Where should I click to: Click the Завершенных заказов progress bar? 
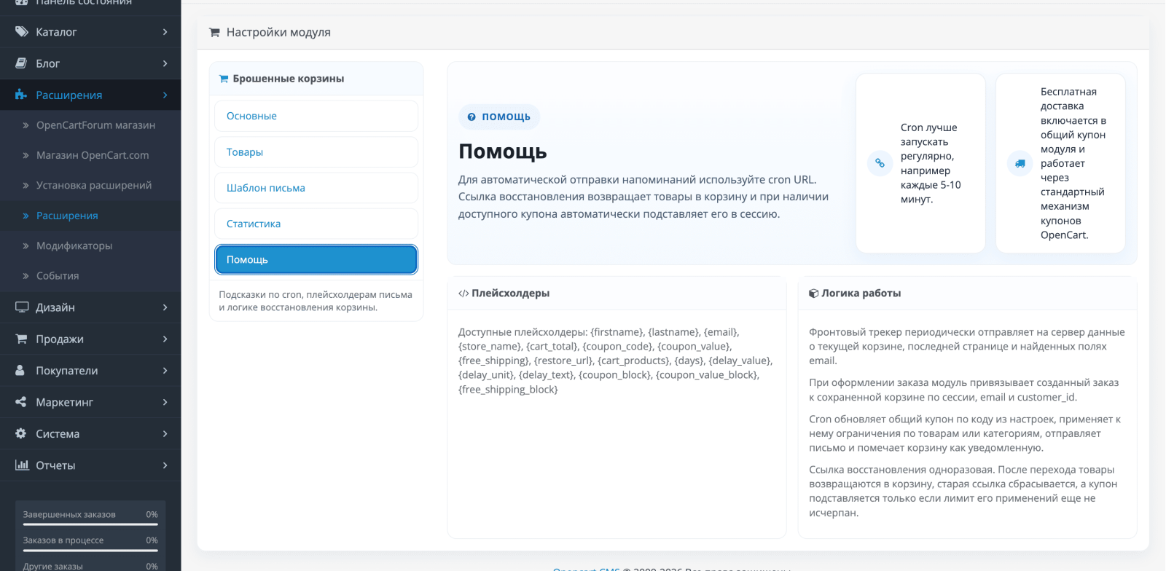click(x=90, y=524)
